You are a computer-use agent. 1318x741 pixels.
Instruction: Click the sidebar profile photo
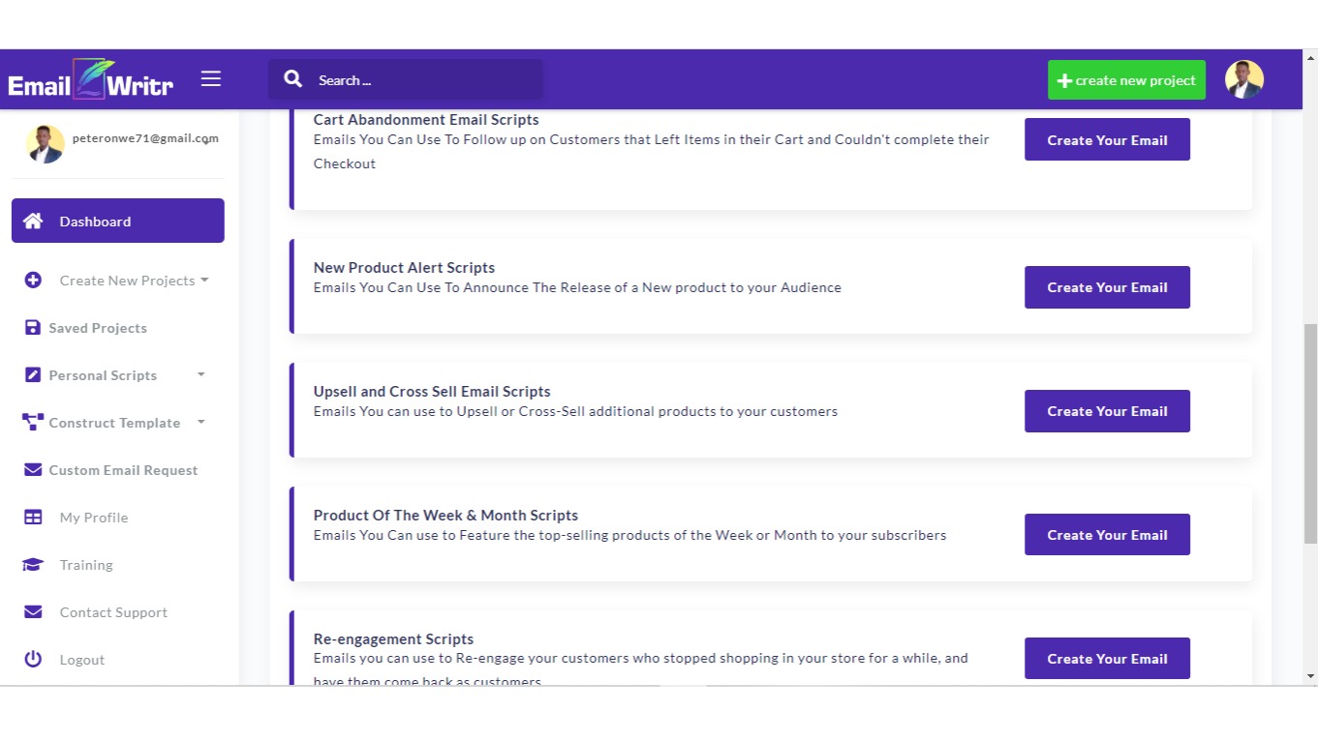[x=46, y=144]
